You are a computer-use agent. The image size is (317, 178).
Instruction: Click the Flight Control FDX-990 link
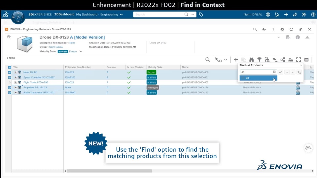tap(36, 82)
